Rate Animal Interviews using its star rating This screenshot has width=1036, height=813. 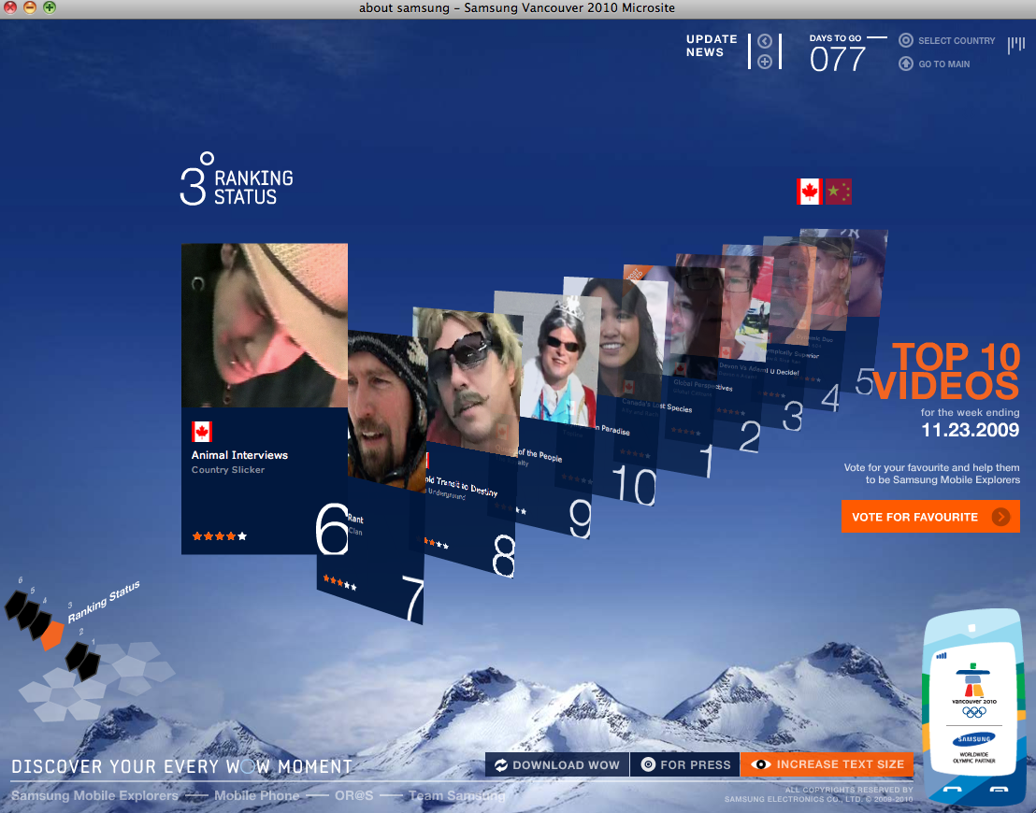tap(220, 536)
